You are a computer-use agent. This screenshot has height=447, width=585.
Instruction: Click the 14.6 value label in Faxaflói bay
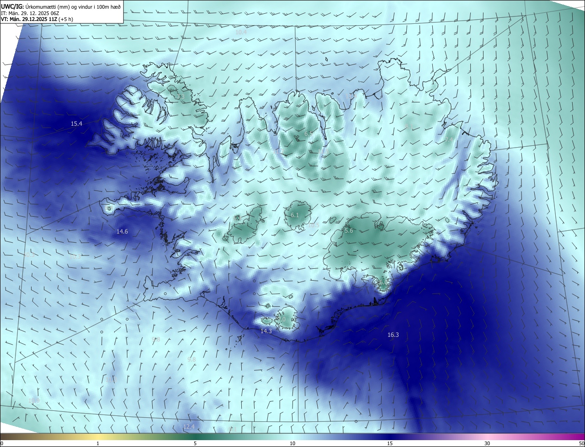tap(122, 232)
